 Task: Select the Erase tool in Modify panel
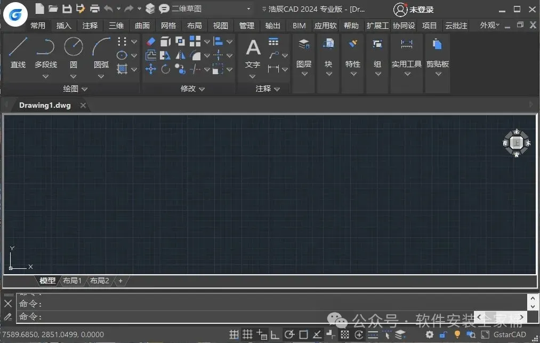[151, 42]
